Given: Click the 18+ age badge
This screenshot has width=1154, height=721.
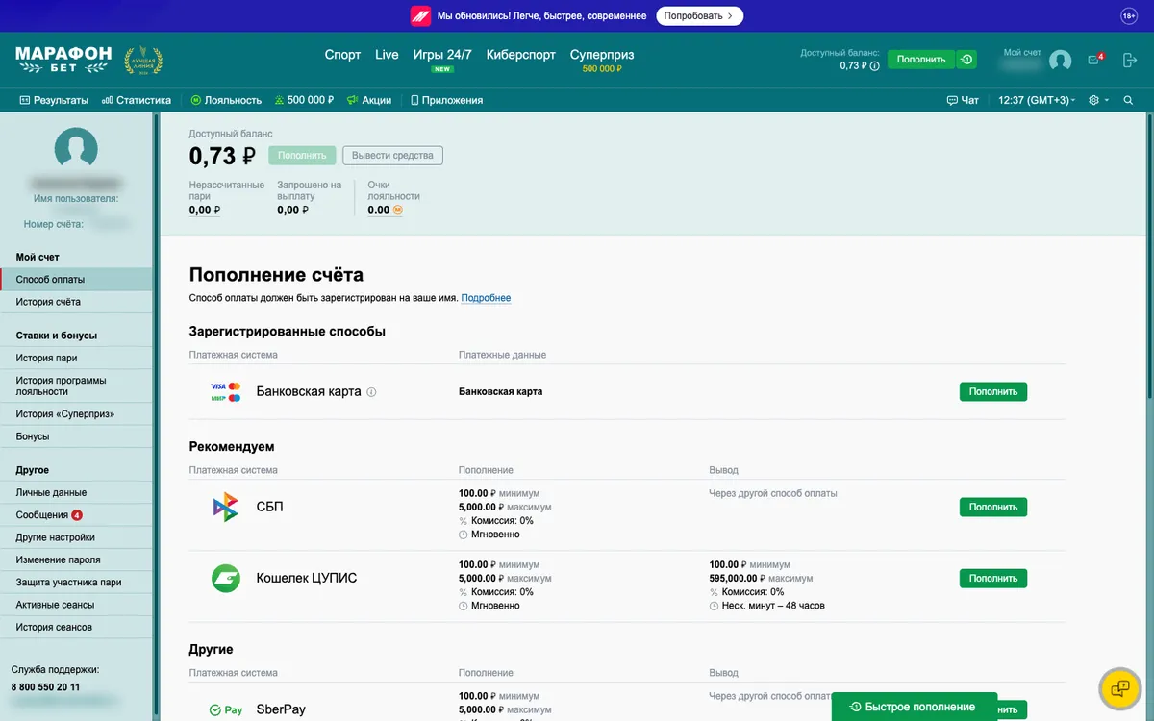Looking at the screenshot, I should 1129,16.
